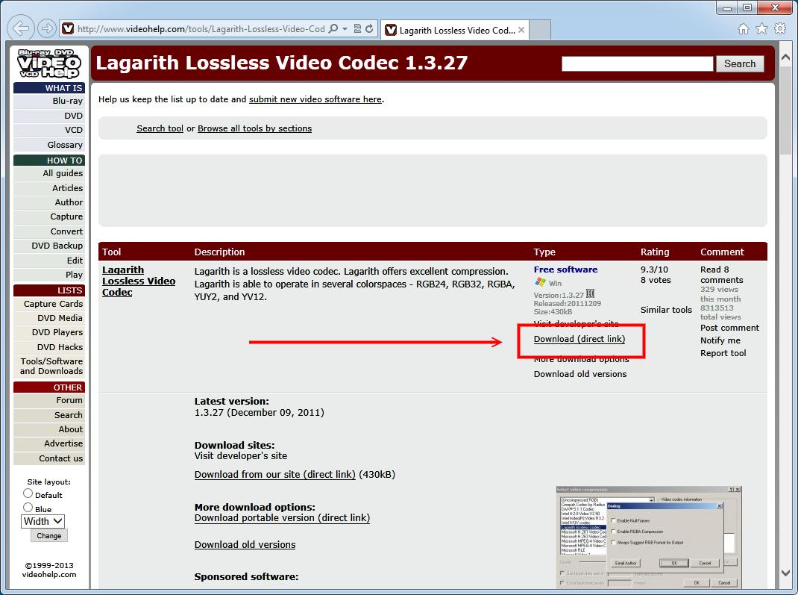Open the browser Tools gear icon
Viewport: 798px width, 595px height.
pos(779,28)
